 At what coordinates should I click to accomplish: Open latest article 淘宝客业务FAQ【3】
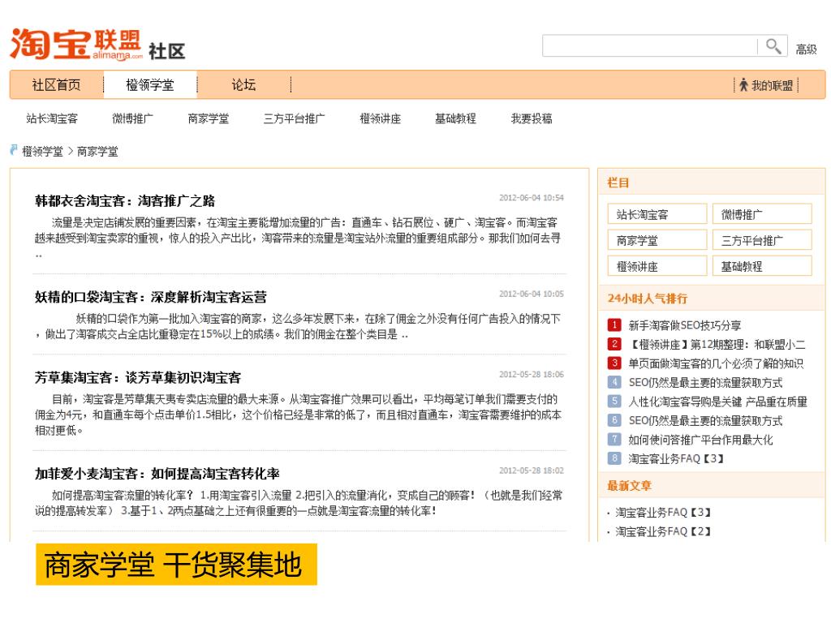(663, 513)
